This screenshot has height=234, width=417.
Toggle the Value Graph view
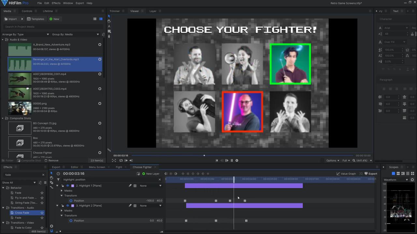coord(346,174)
